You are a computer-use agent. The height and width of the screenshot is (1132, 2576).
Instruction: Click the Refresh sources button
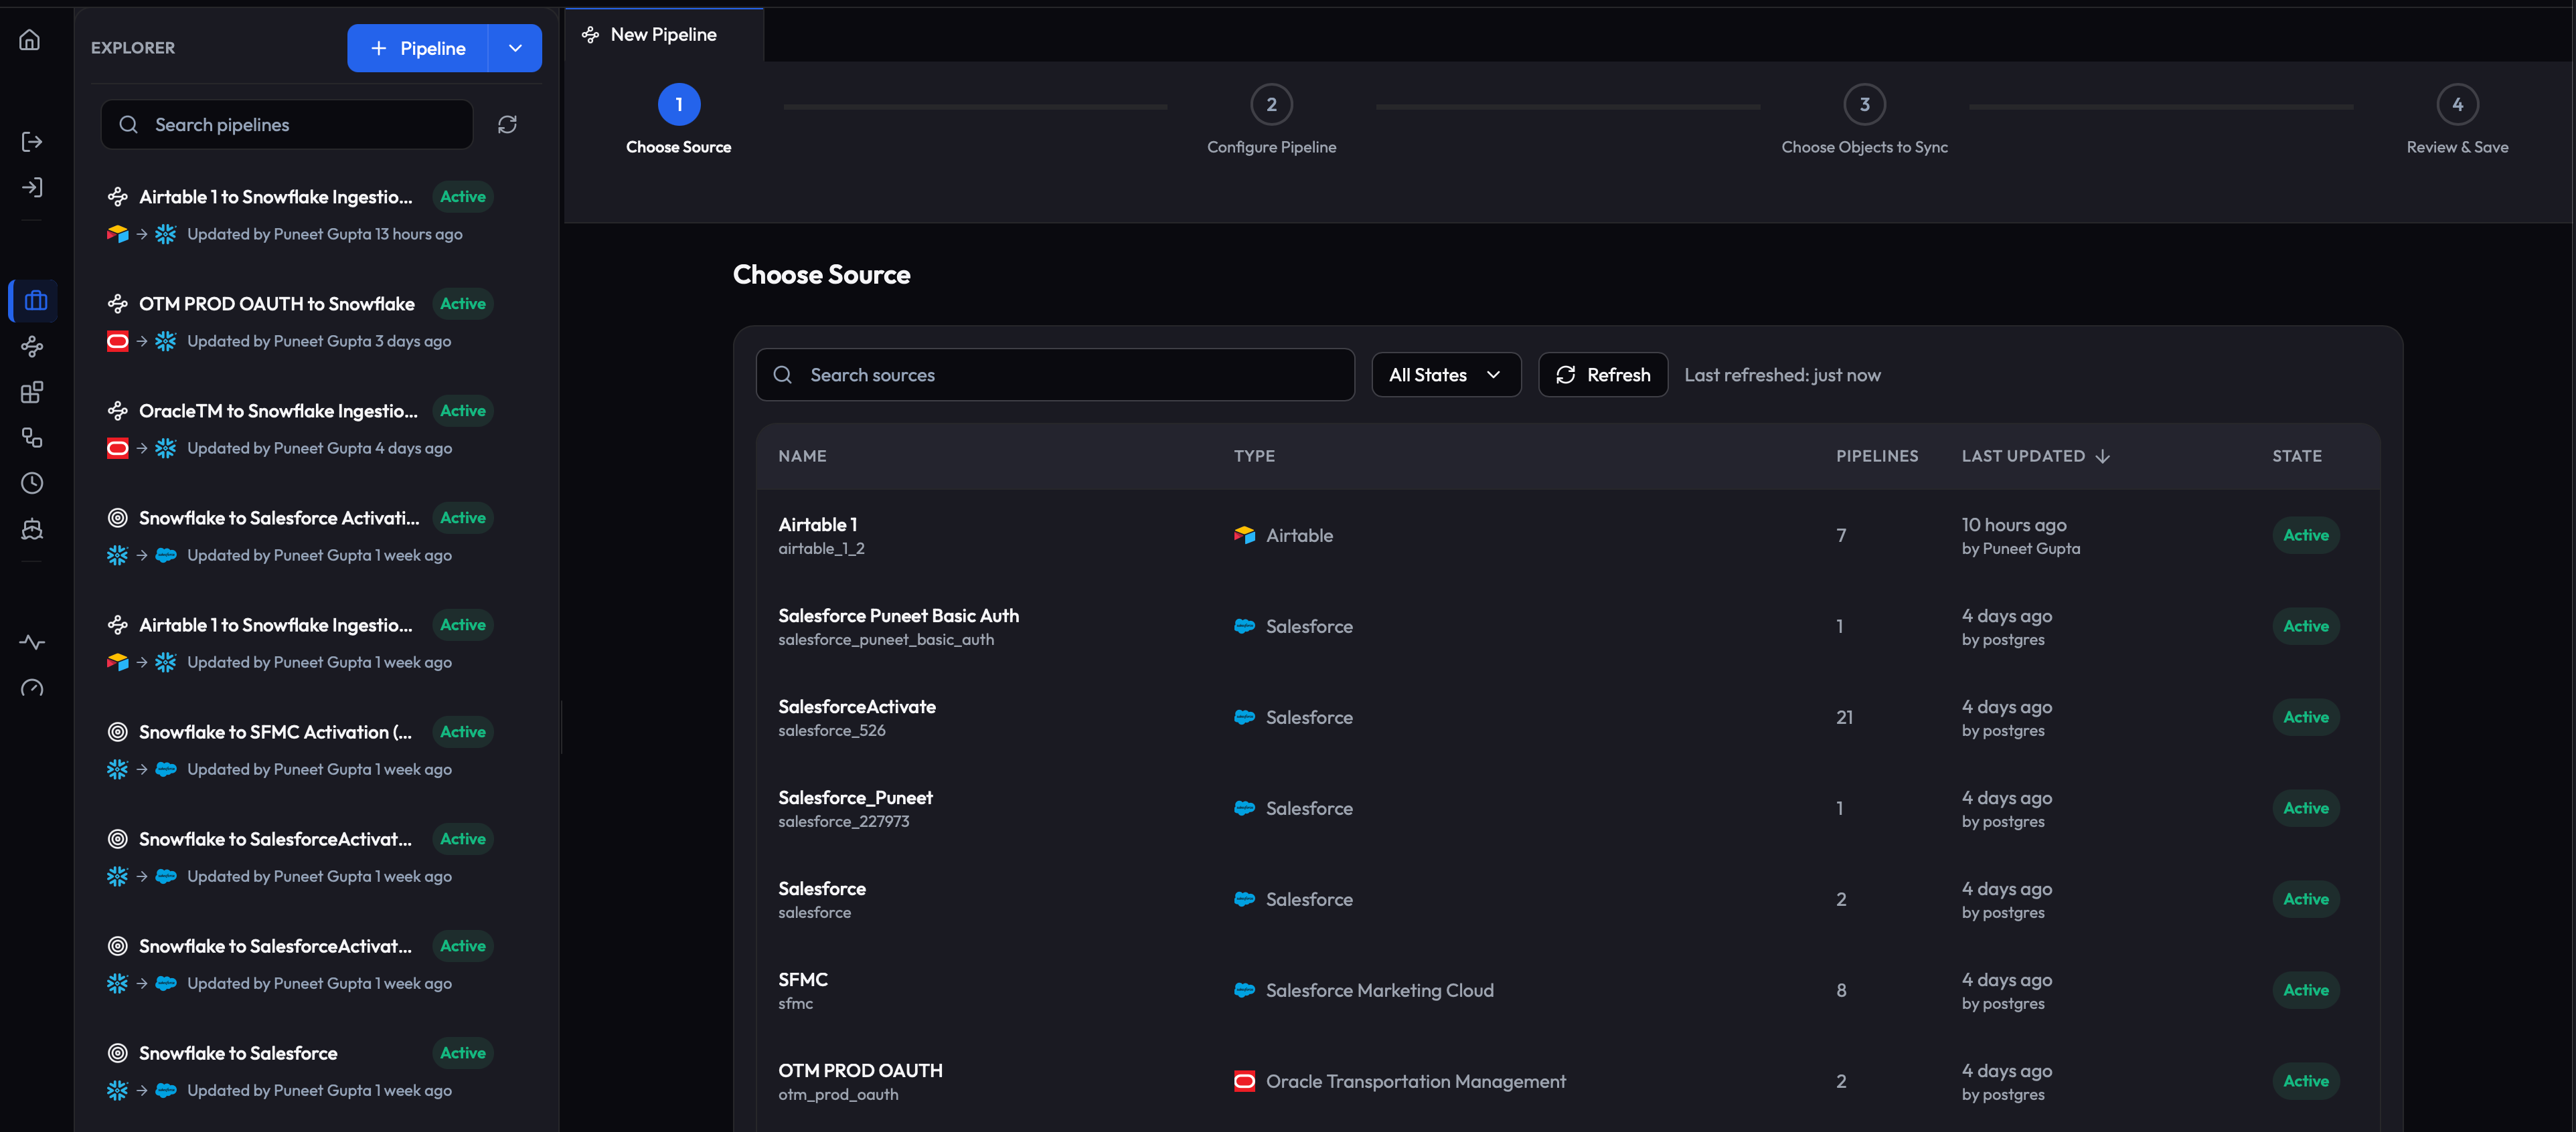pyautogui.click(x=1602, y=375)
